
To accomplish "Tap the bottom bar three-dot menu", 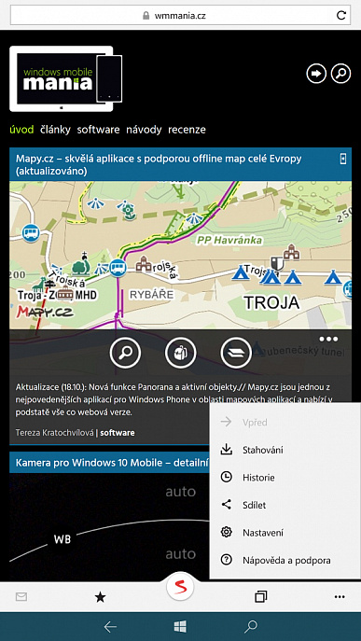I will (x=340, y=597).
